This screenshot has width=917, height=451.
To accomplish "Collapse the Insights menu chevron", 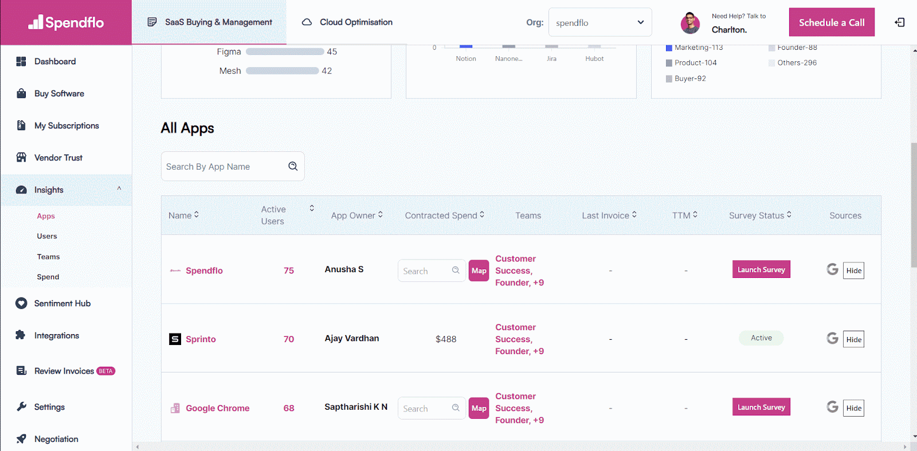I will click(x=119, y=189).
